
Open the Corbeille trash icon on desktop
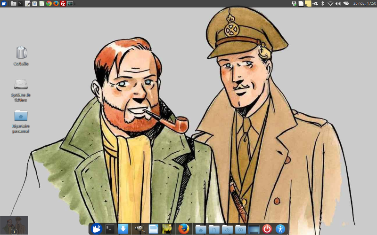21,52
